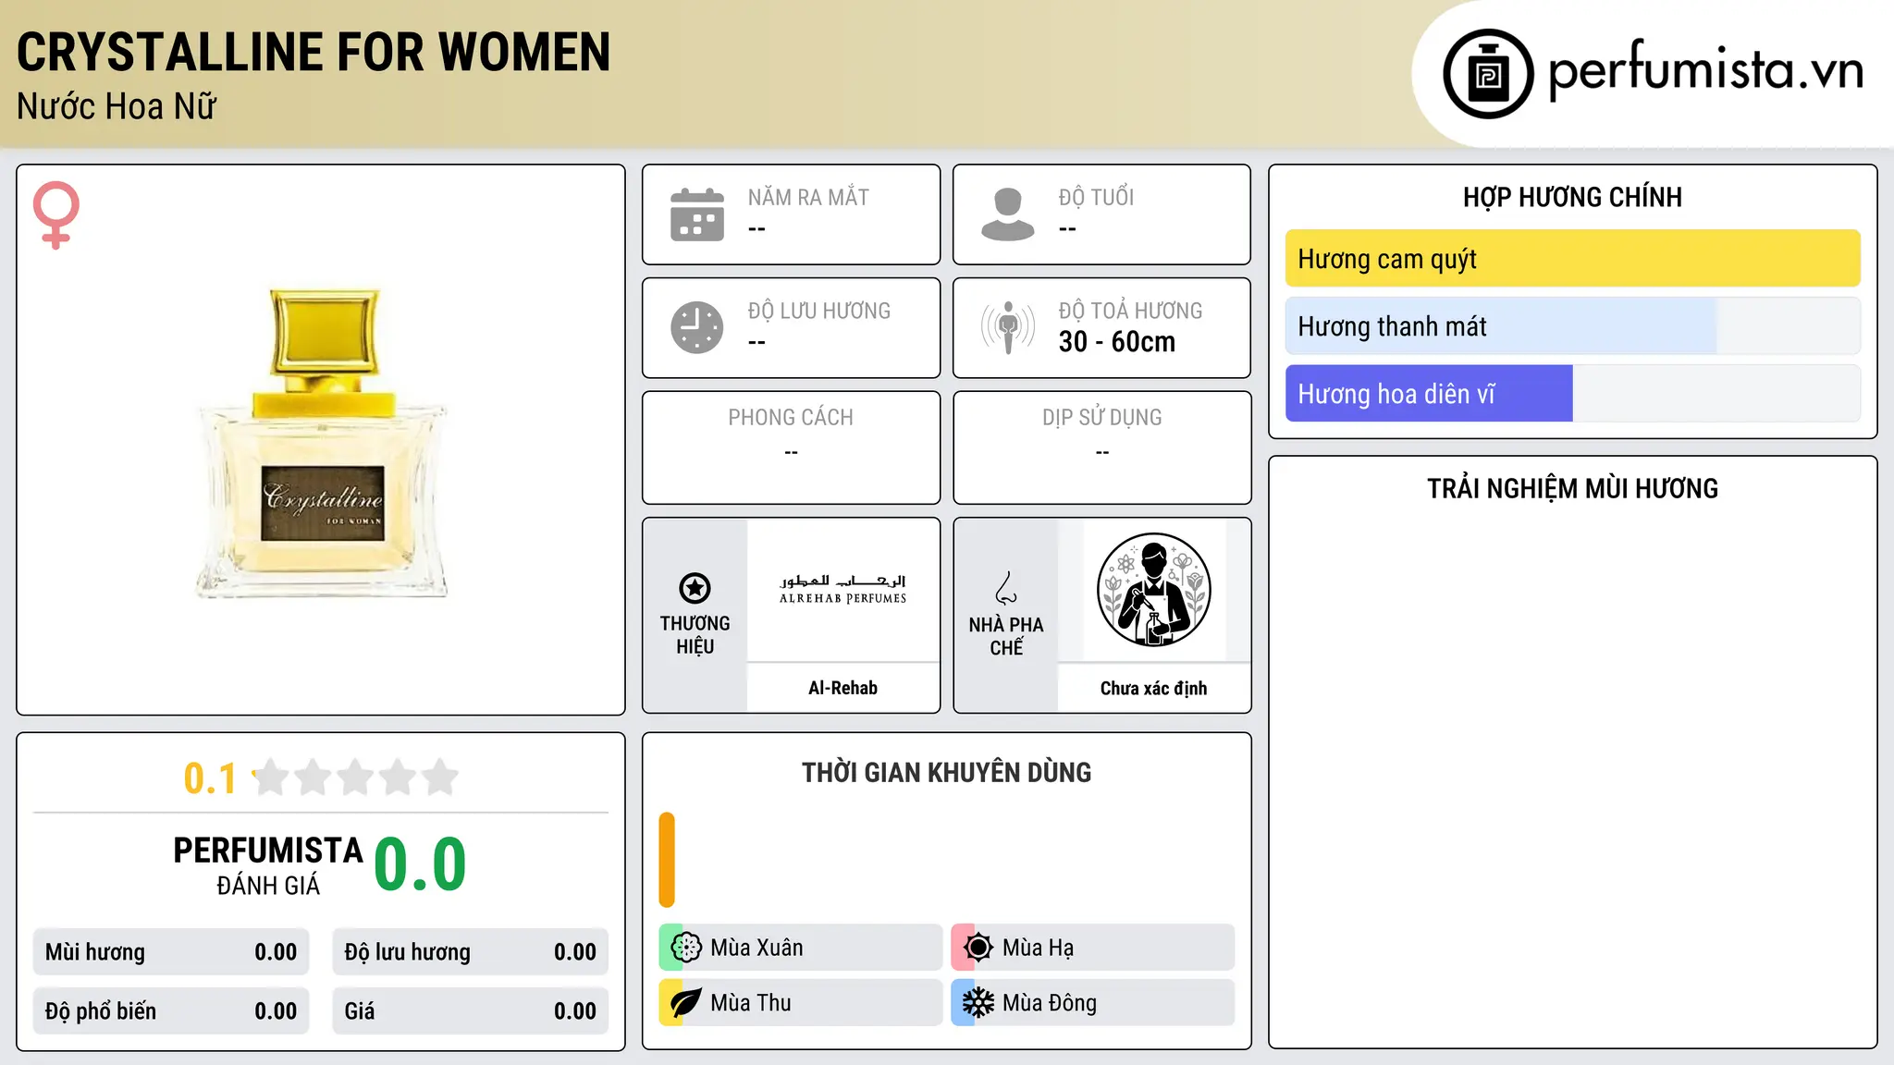The height and width of the screenshot is (1065, 1894).
Task: Select the Hương cam quýt accord bar
Action: click(x=1572, y=259)
